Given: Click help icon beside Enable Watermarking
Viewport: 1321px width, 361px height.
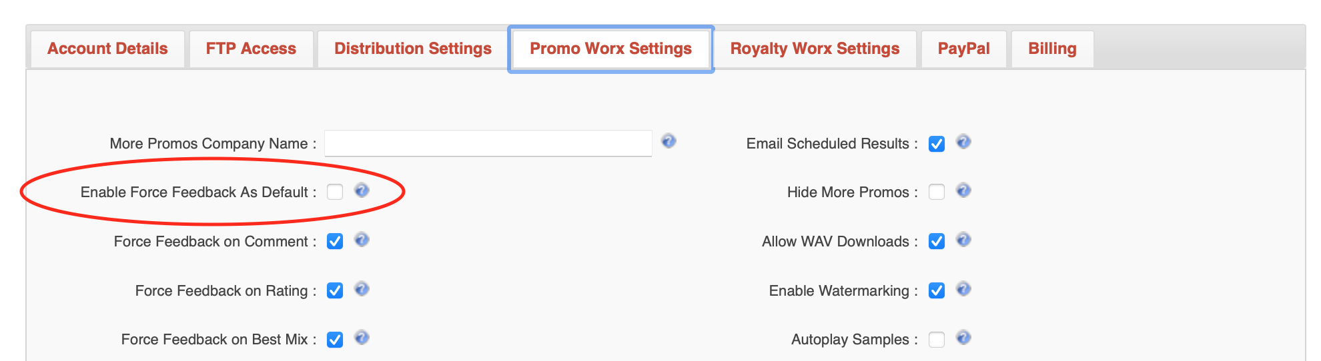Looking at the screenshot, I should click(963, 289).
